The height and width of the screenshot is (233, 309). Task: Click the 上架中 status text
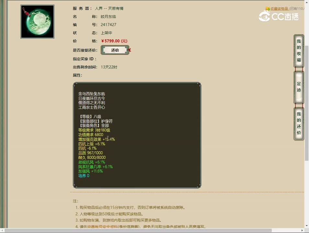(106, 33)
